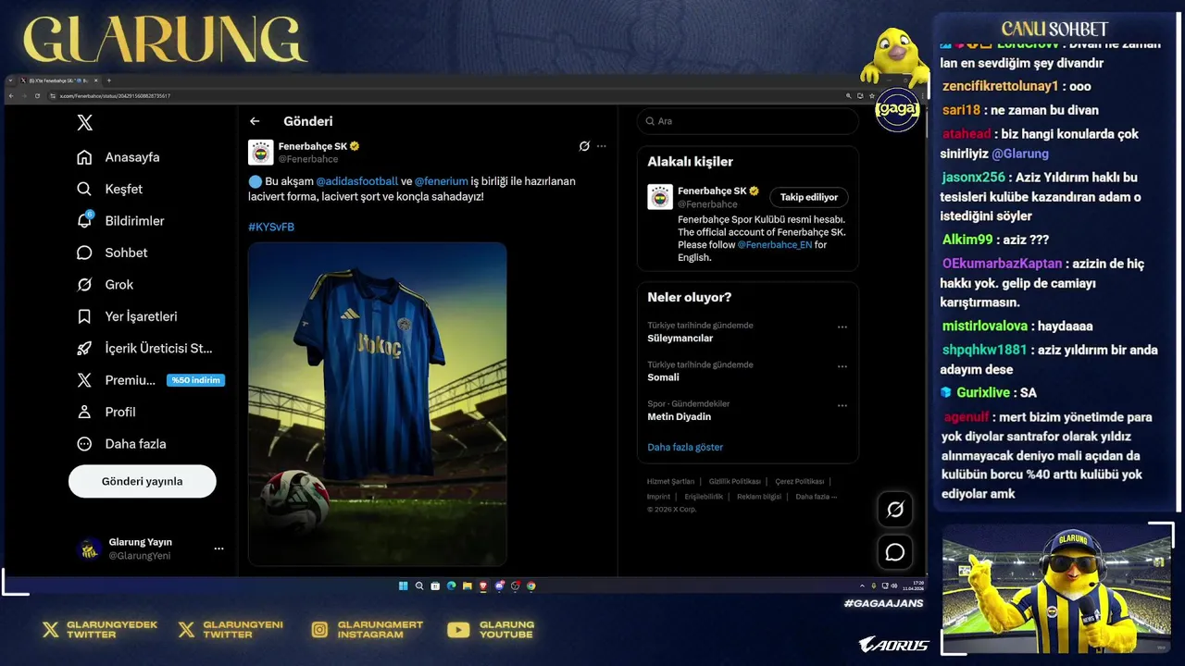The width and height of the screenshot is (1185, 666).
Task: Click the Glarung Yayın account avatar
Action: tap(89, 549)
